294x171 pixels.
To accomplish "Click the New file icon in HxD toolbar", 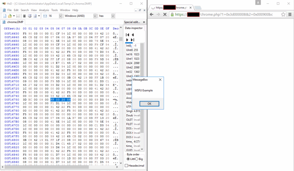I will (5, 16).
